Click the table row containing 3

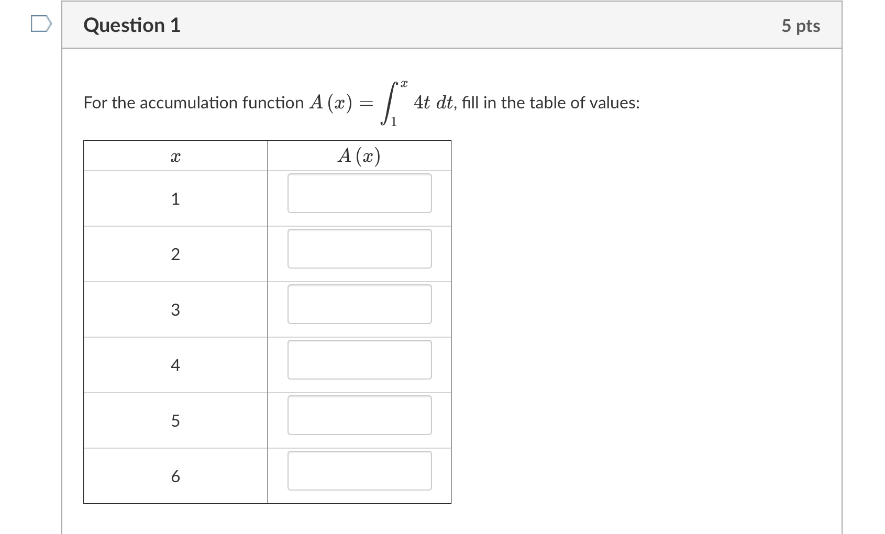click(x=176, y=310)
